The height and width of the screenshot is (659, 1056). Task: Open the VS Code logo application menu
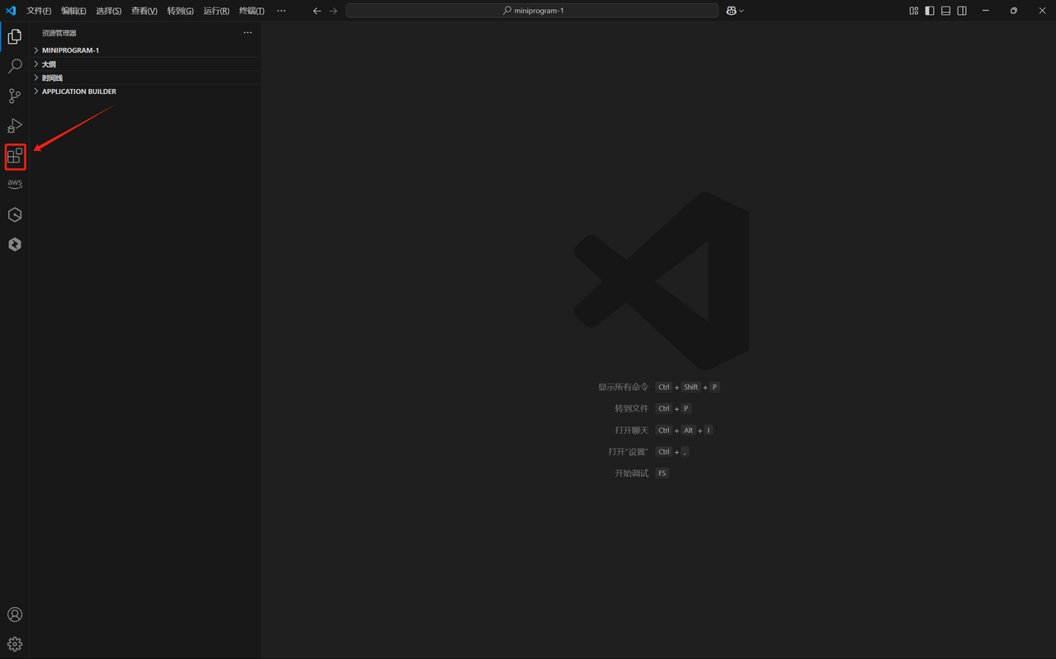point(11,11)
